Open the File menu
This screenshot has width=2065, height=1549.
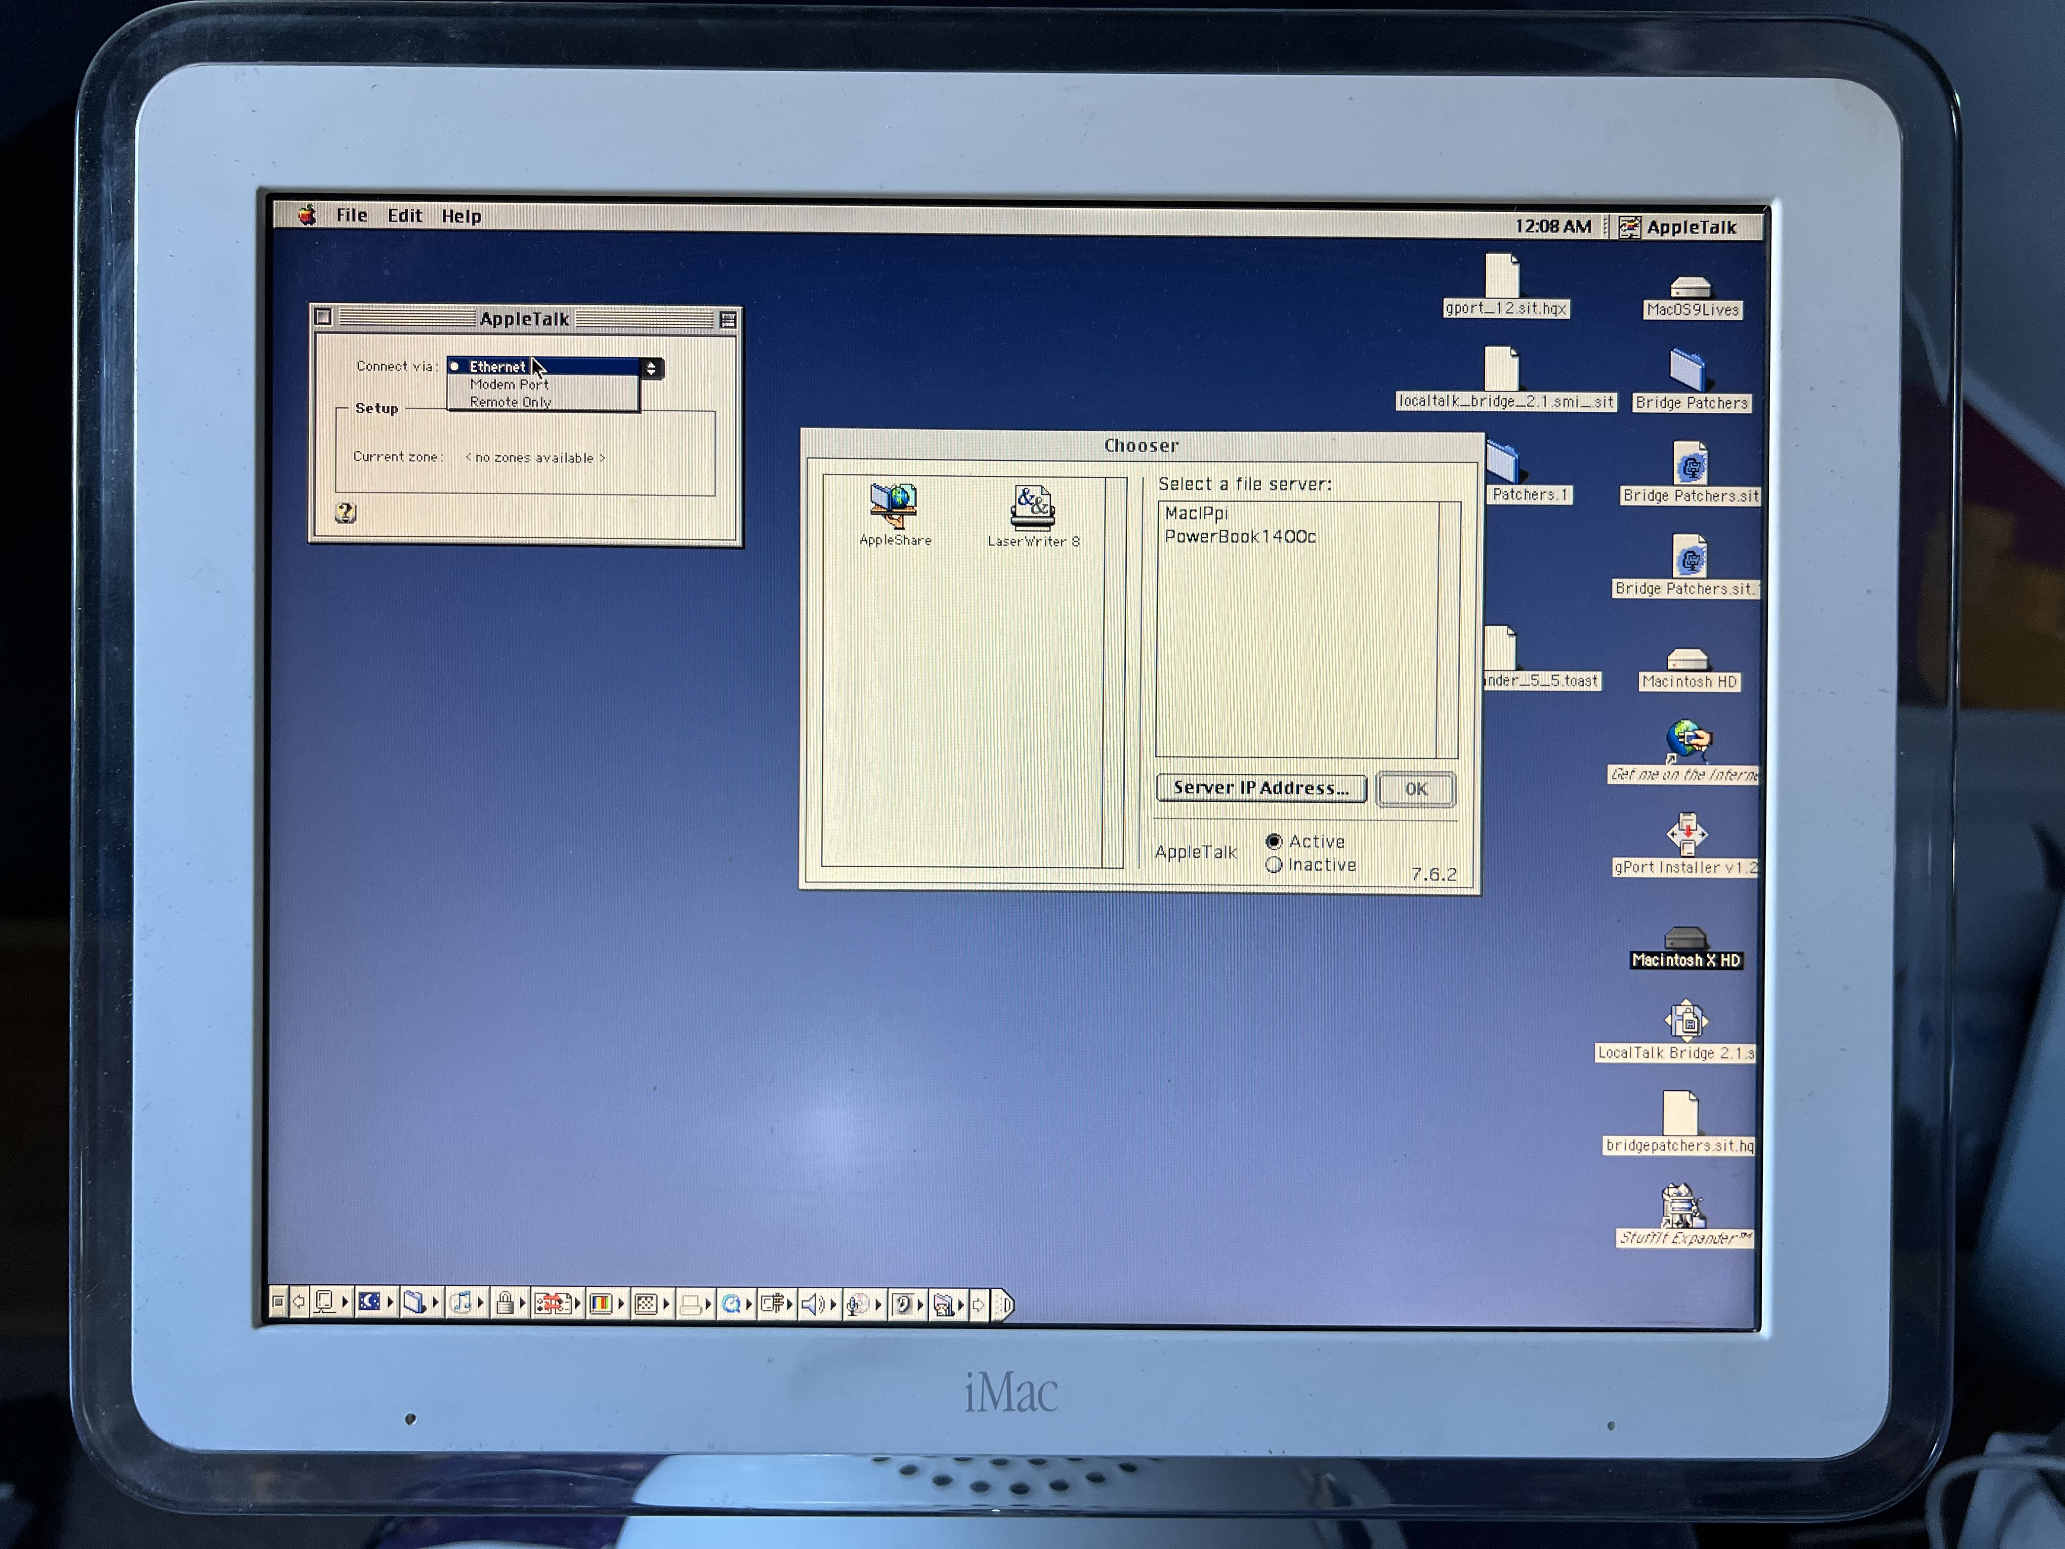point(351,216)
